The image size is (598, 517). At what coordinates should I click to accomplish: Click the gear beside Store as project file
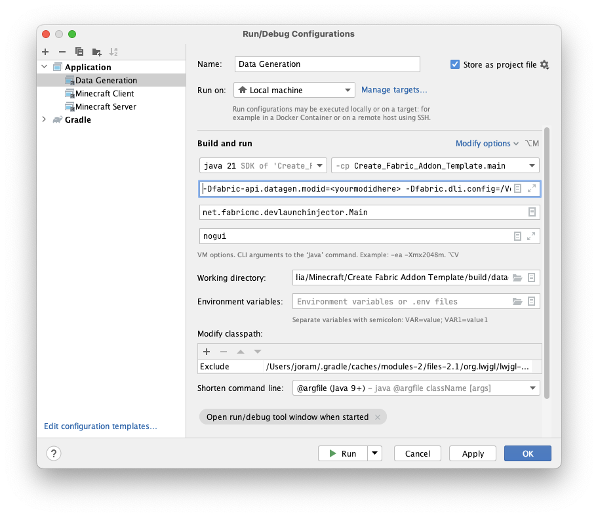[545, 64]
